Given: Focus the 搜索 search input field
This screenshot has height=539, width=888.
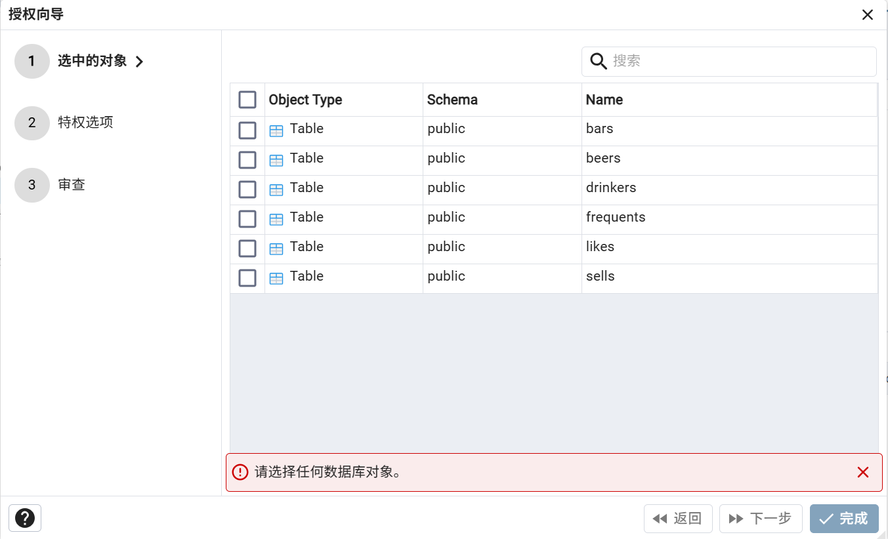Looking at the screenshot, I should [740, 61].
